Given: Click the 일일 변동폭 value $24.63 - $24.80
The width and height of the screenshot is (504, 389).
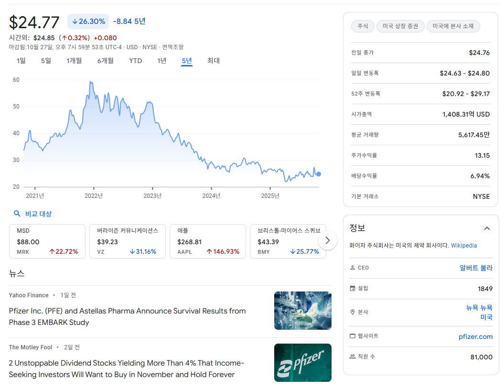Looking at the screenshot, I should 465,73.
